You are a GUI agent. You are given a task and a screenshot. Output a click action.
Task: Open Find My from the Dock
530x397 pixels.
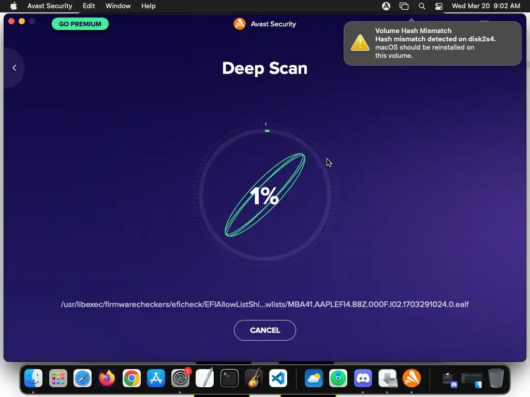[x=338, y=378]
